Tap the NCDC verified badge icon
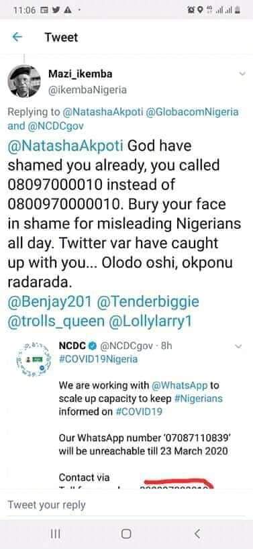 [93, 346]
